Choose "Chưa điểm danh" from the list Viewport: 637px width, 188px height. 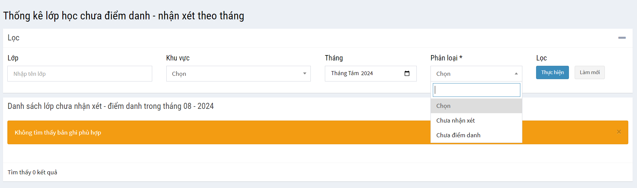(x=458, y=135)
